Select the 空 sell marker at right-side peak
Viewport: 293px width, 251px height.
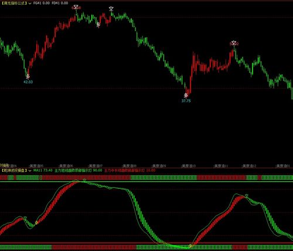click(234, 43)
